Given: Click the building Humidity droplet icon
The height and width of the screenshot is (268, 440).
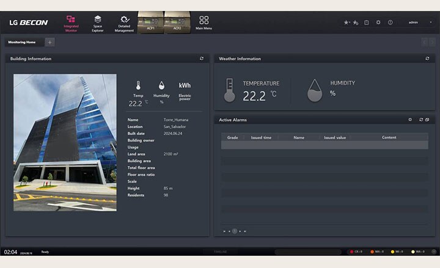Looking at the screenshot, I should [161, 85].
